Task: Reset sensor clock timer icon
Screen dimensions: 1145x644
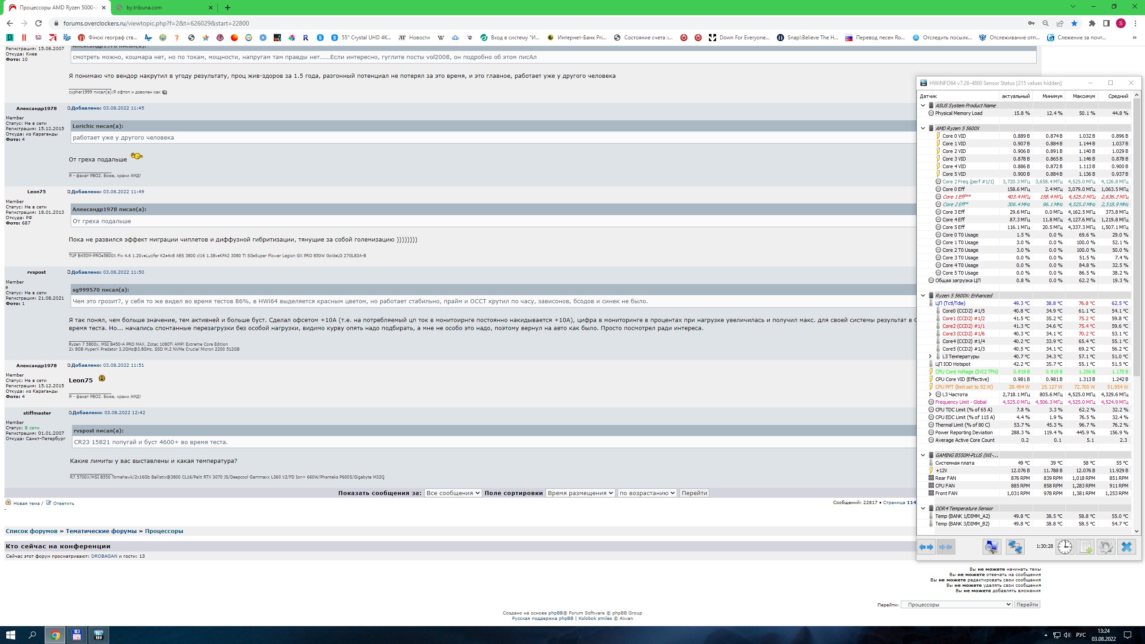Action: [x=1064, y=547]
